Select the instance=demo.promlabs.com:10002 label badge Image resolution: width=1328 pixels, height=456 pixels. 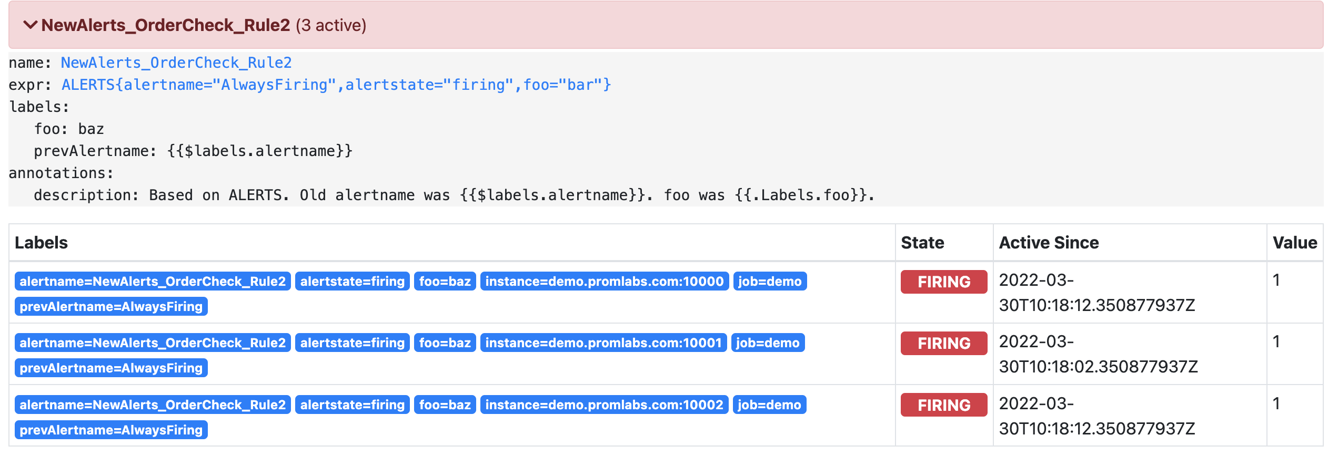pos(603,405)
